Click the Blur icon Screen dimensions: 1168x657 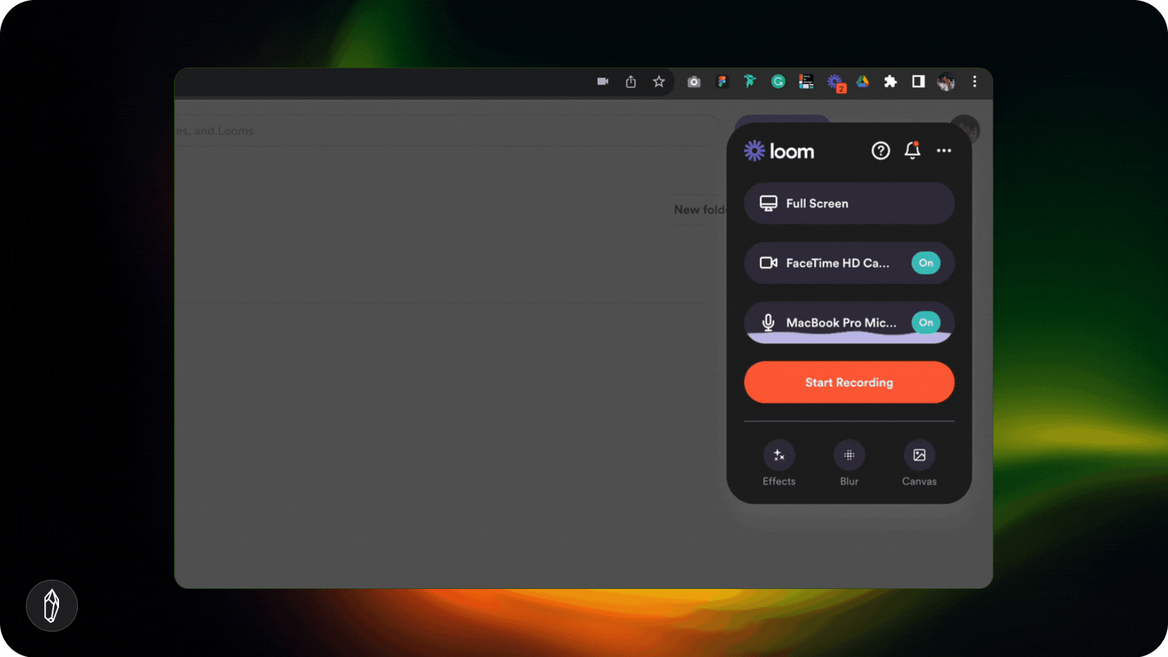(849, 455)
